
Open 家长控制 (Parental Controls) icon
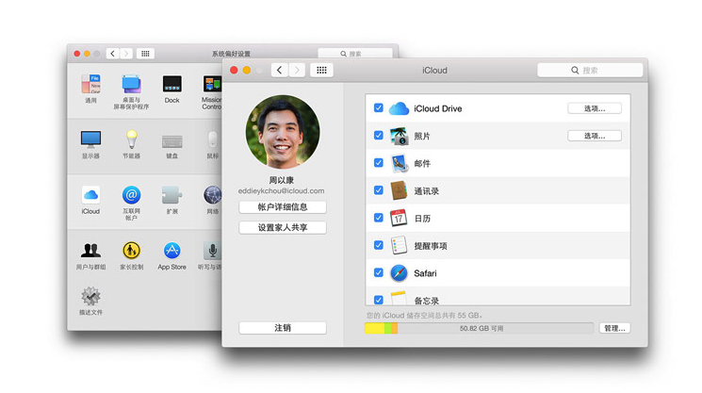pyautogui.click(x=131, y=252)
